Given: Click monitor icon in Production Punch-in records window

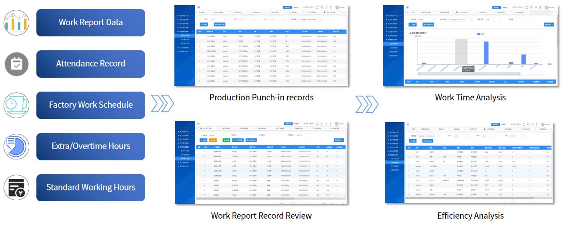Looking at the screenshot, I should (322, 7).
